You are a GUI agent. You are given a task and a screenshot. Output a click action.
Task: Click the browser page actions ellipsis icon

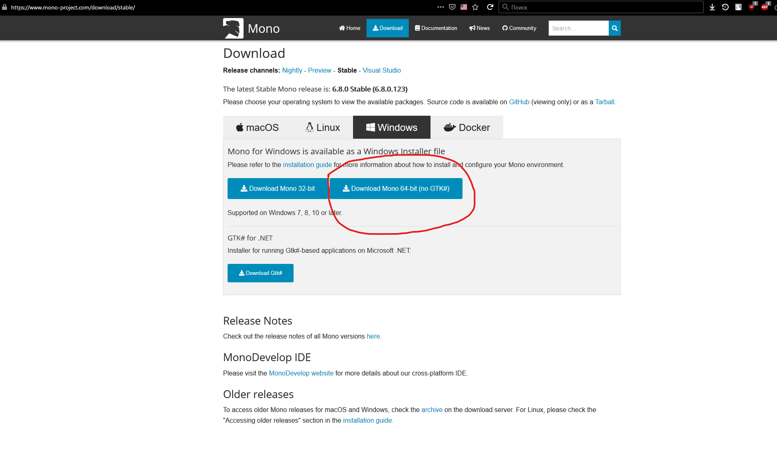point(440,7)
